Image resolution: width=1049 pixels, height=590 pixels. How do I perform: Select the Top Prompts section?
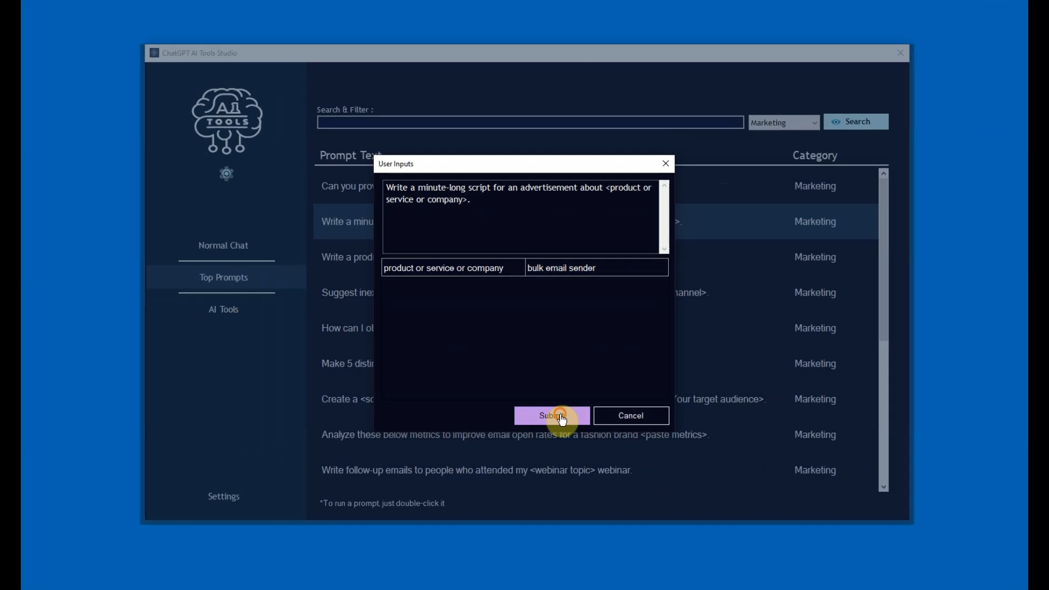pyautogui.click(x=223, y=278)
